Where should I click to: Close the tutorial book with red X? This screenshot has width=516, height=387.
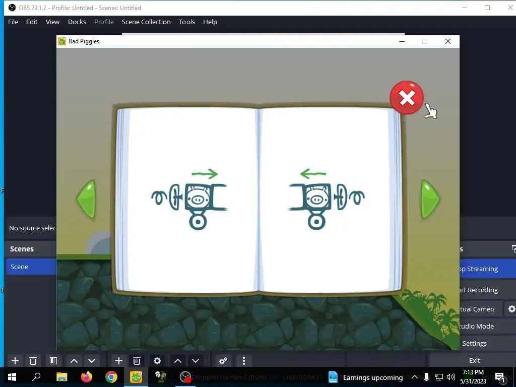click(407, 97)
